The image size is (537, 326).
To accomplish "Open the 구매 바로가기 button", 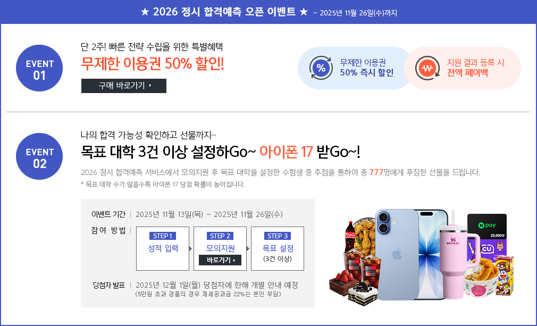I will (124, 86).
